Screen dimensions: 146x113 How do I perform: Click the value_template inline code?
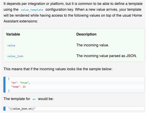32,10
